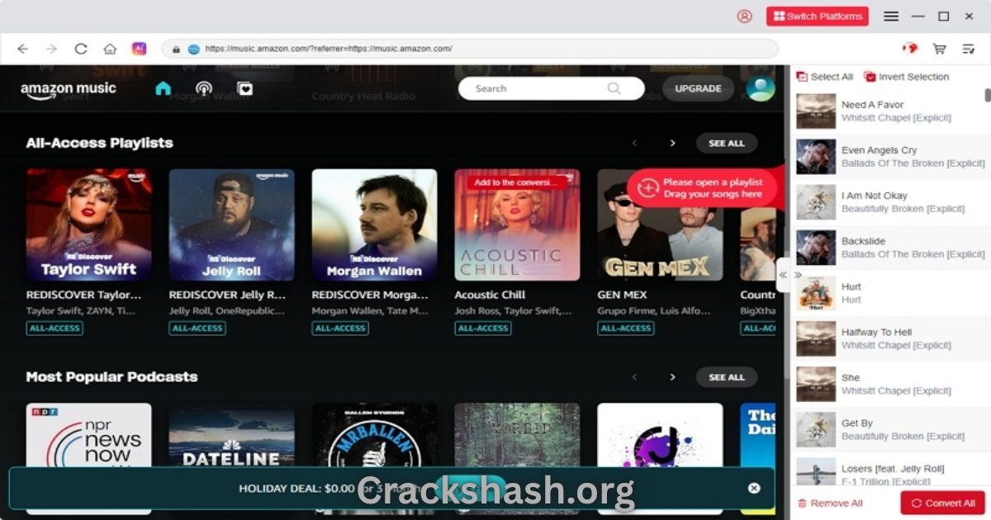Viewport: 991px width, 520px height.
Task: Click the URL address bar
Action: [469, 49]
